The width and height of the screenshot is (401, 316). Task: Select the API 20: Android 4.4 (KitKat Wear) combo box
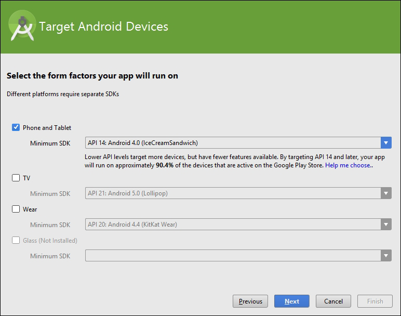tap(238, 225)
